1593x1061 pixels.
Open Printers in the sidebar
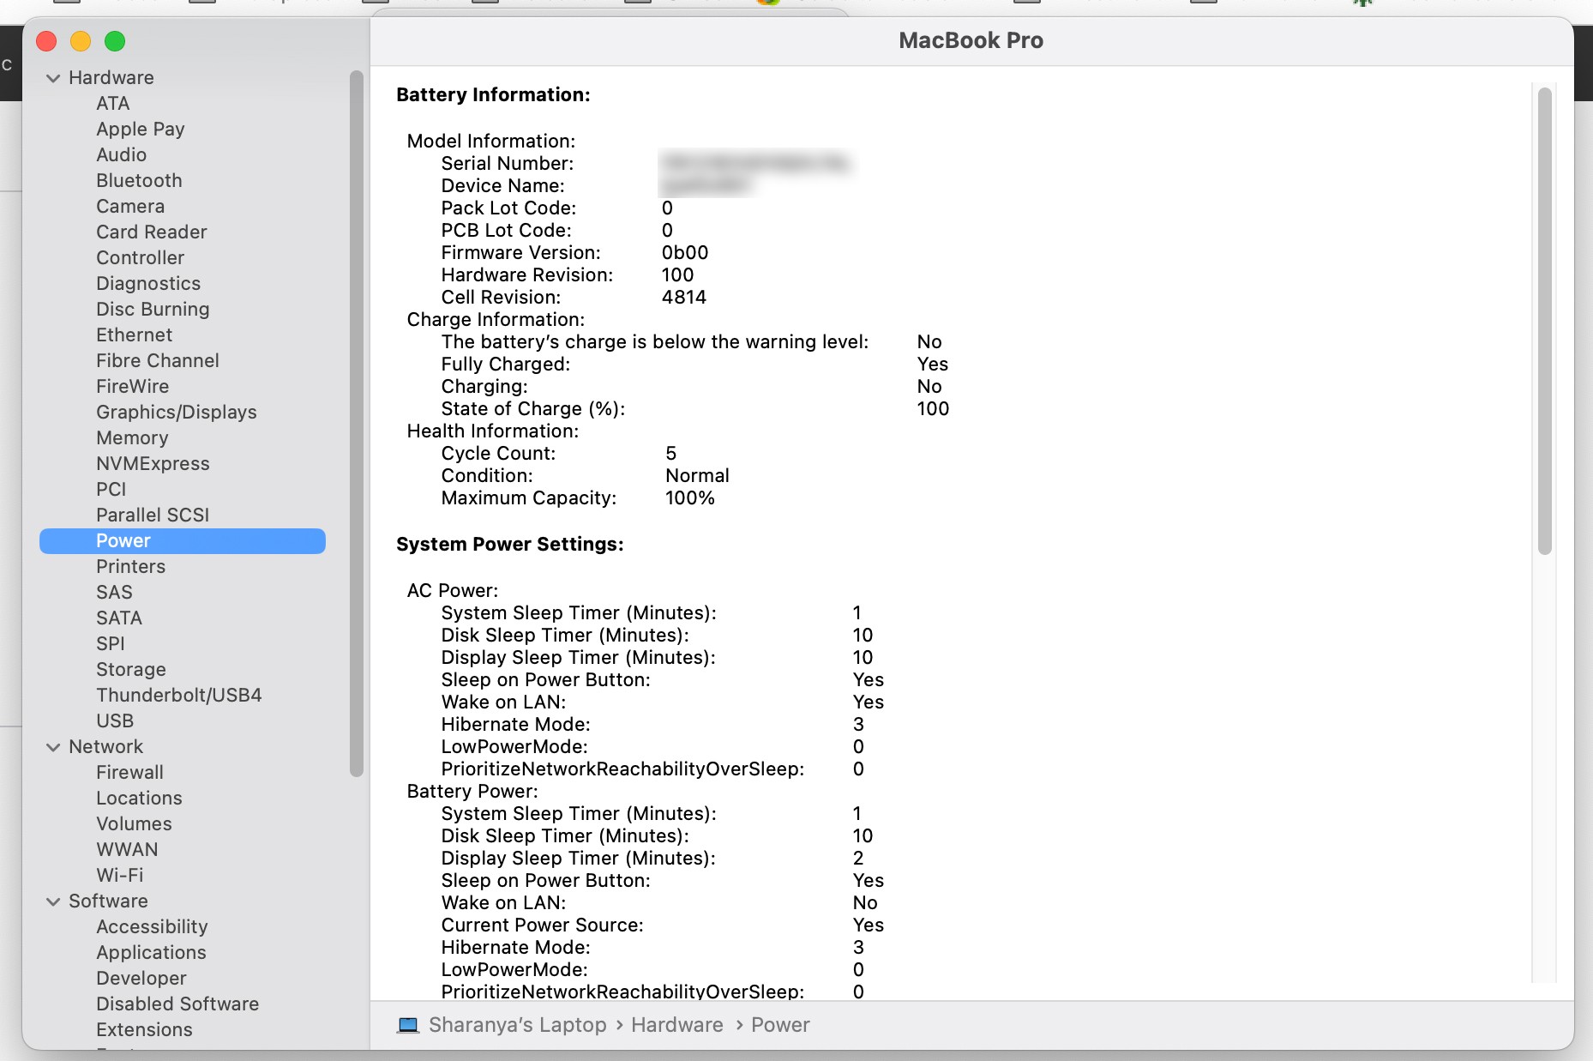tap(130, 567)
